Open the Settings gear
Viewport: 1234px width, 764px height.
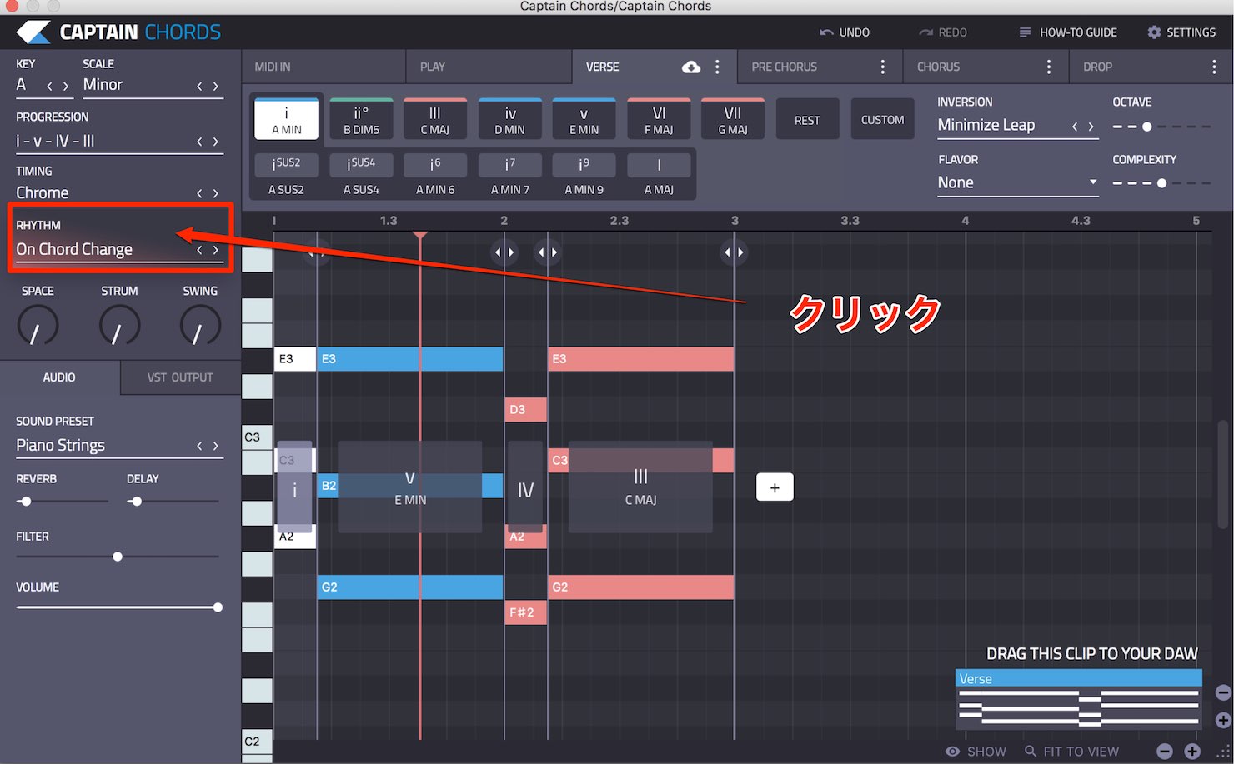1154,32
